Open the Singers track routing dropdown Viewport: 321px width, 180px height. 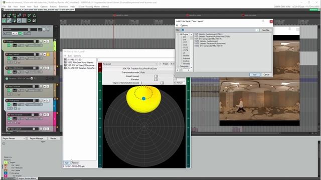coord(34,45)
